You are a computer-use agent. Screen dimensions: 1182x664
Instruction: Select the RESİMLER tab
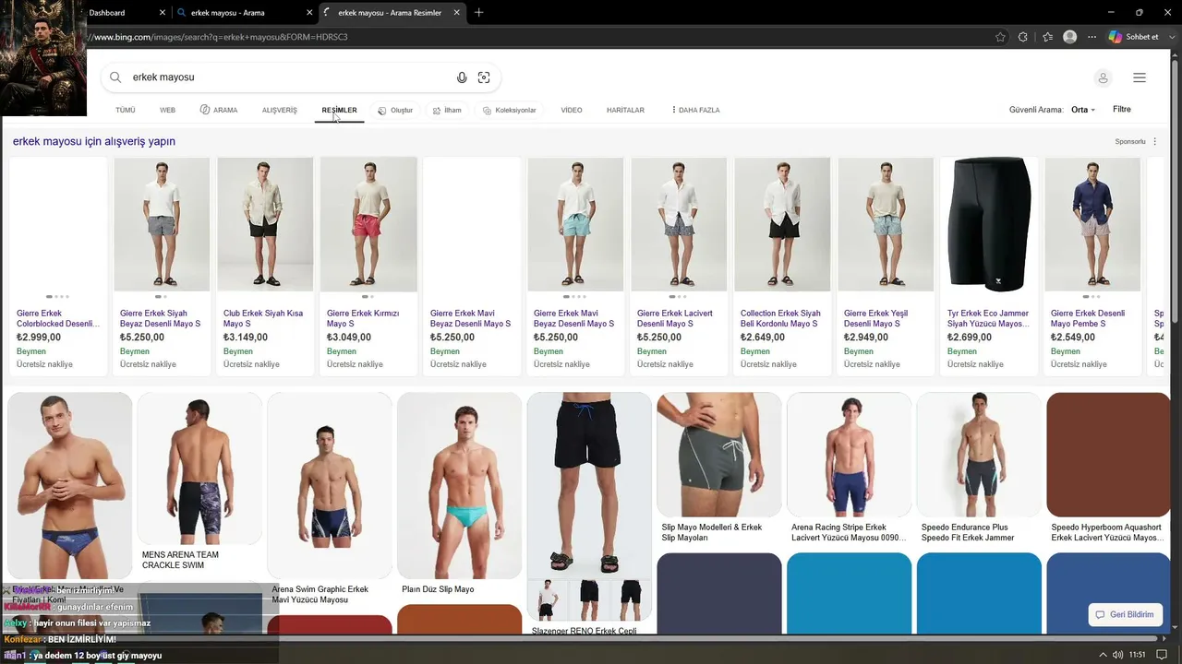point(339,110)
